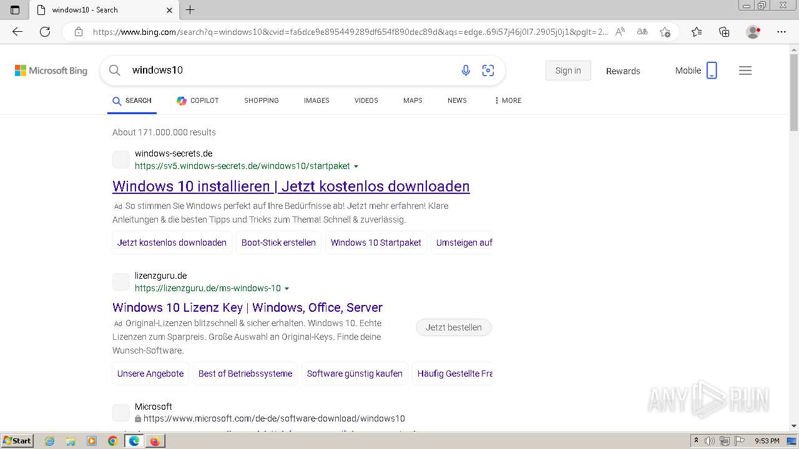This screenshot has height=449, width=799.
Task: Click the scrollbar down arrow
Action: coord(793,426)
